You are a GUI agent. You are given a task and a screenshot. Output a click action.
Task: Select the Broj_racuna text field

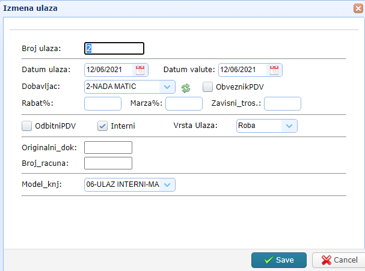[x=108, y=163]
